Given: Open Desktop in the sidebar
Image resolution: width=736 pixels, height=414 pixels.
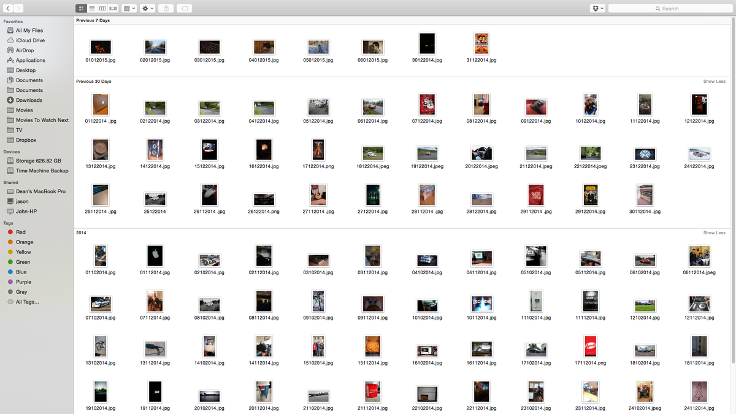Looking at the screenshot, I should point(26,70).
